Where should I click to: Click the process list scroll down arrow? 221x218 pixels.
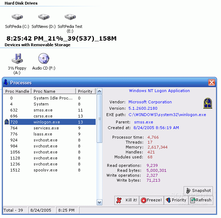click(100, 202)
